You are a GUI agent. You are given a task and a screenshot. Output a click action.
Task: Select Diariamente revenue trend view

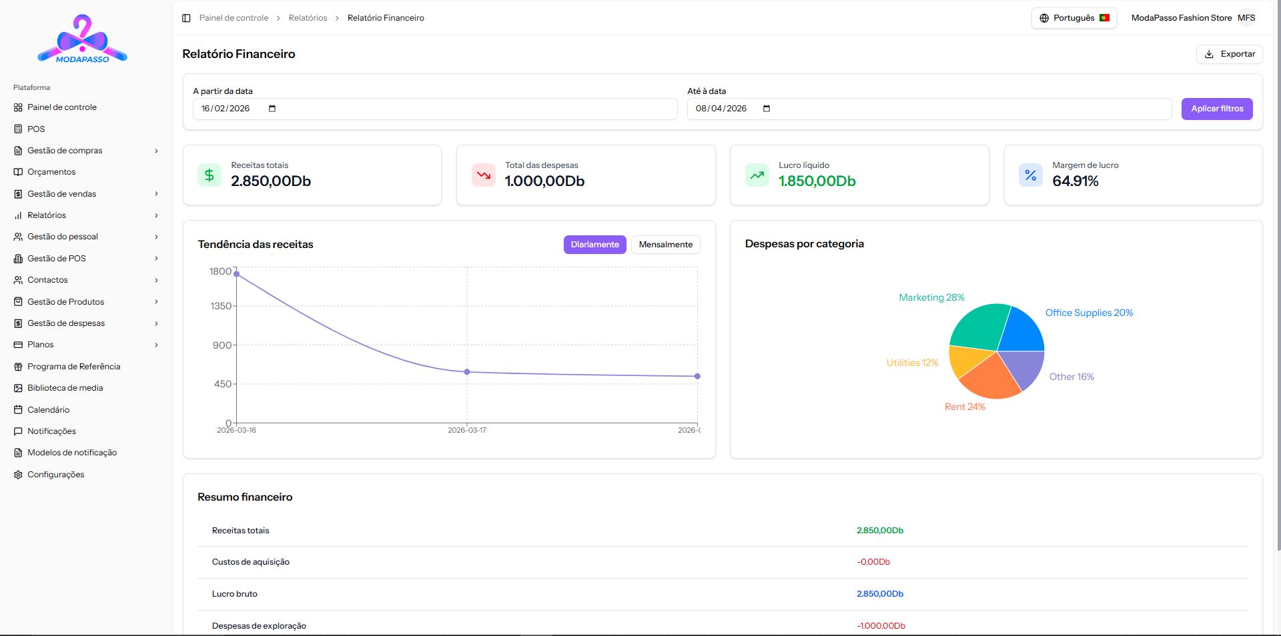tap(594, 245)
